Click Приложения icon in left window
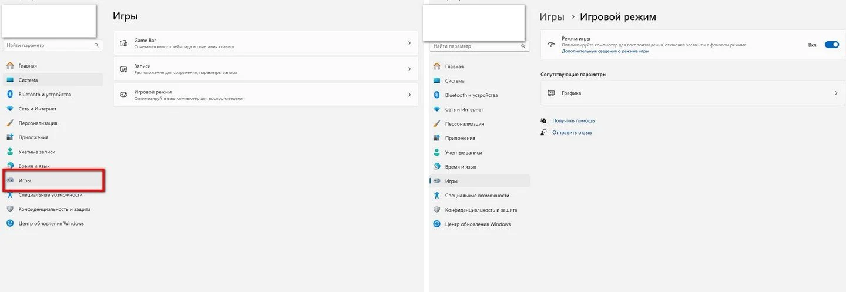This screenshot has width=846, height=292. coord(10,137)
